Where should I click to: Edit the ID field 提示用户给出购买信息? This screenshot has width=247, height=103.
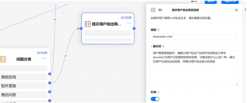[201, 10]
